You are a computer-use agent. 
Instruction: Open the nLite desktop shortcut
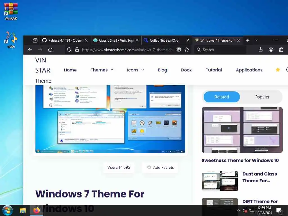click(11, 40)
